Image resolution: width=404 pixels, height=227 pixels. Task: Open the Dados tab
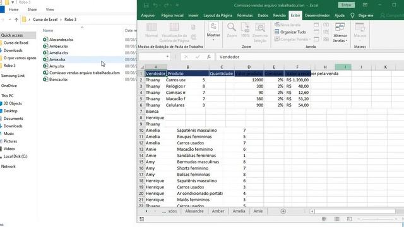(263, 15)
